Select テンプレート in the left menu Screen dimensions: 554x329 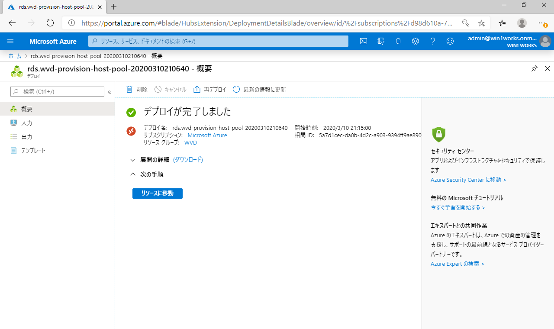(x=57, y=151)
